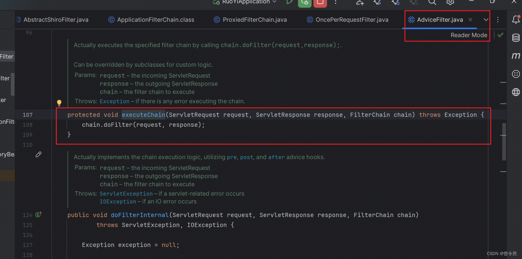This screenshot has height=259, width=522.
Task: Click the yellow intention light bulb
Action: [59, 103]
